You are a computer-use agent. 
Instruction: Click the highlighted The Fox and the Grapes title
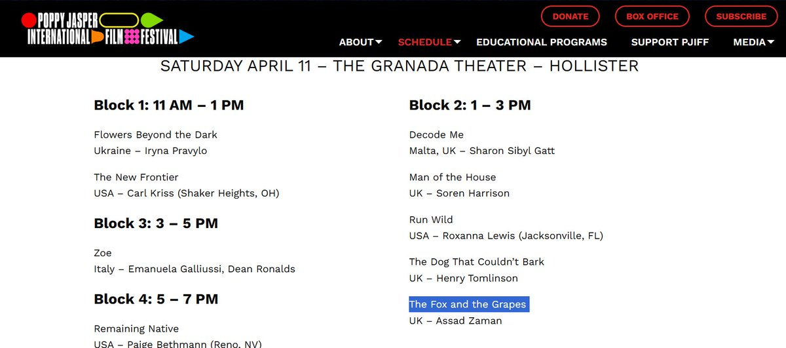point(468,304)
